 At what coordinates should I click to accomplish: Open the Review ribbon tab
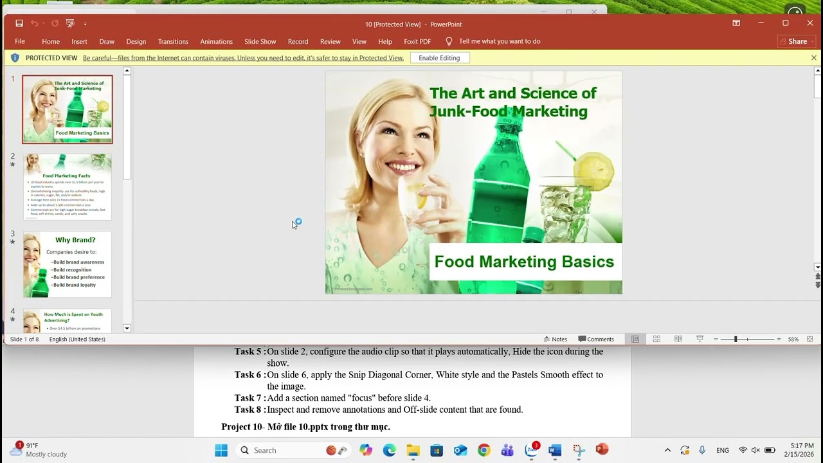click(330, 41)
